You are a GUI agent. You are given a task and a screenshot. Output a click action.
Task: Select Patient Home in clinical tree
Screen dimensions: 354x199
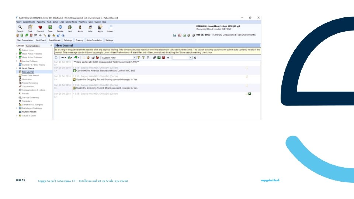(x=28, y=50)
